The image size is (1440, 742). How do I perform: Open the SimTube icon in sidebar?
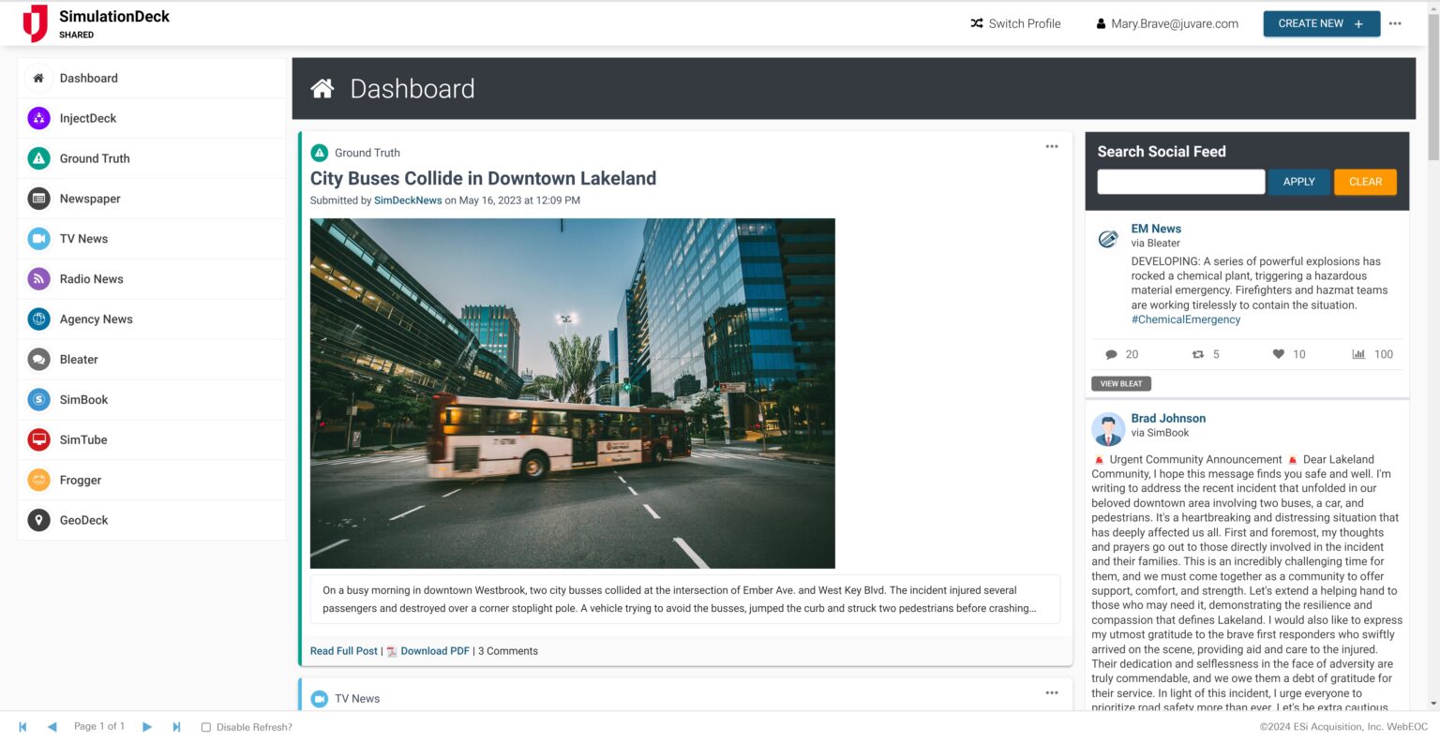[x=38, y=439]
